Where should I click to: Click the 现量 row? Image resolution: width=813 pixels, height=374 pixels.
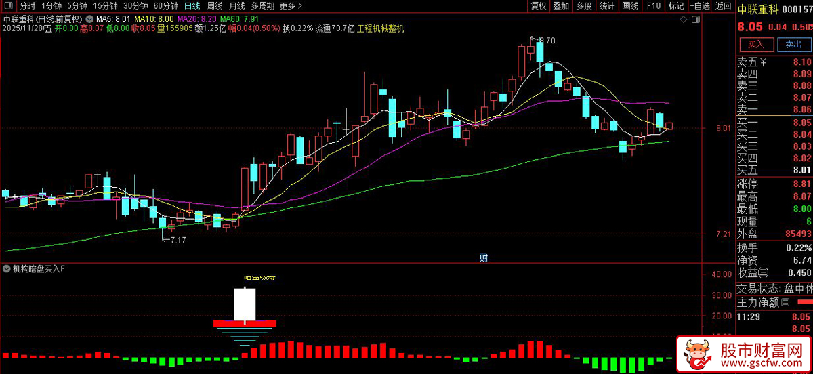point(774,222)
